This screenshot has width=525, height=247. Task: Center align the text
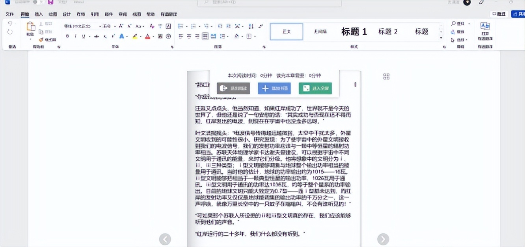click(189, 36)
